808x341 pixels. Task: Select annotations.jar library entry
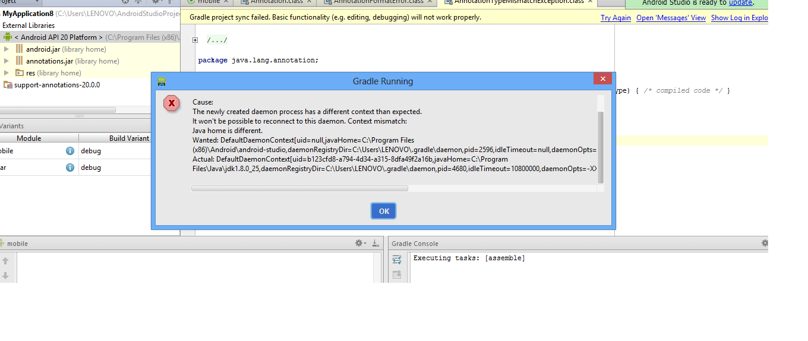[x=72, y=61]
